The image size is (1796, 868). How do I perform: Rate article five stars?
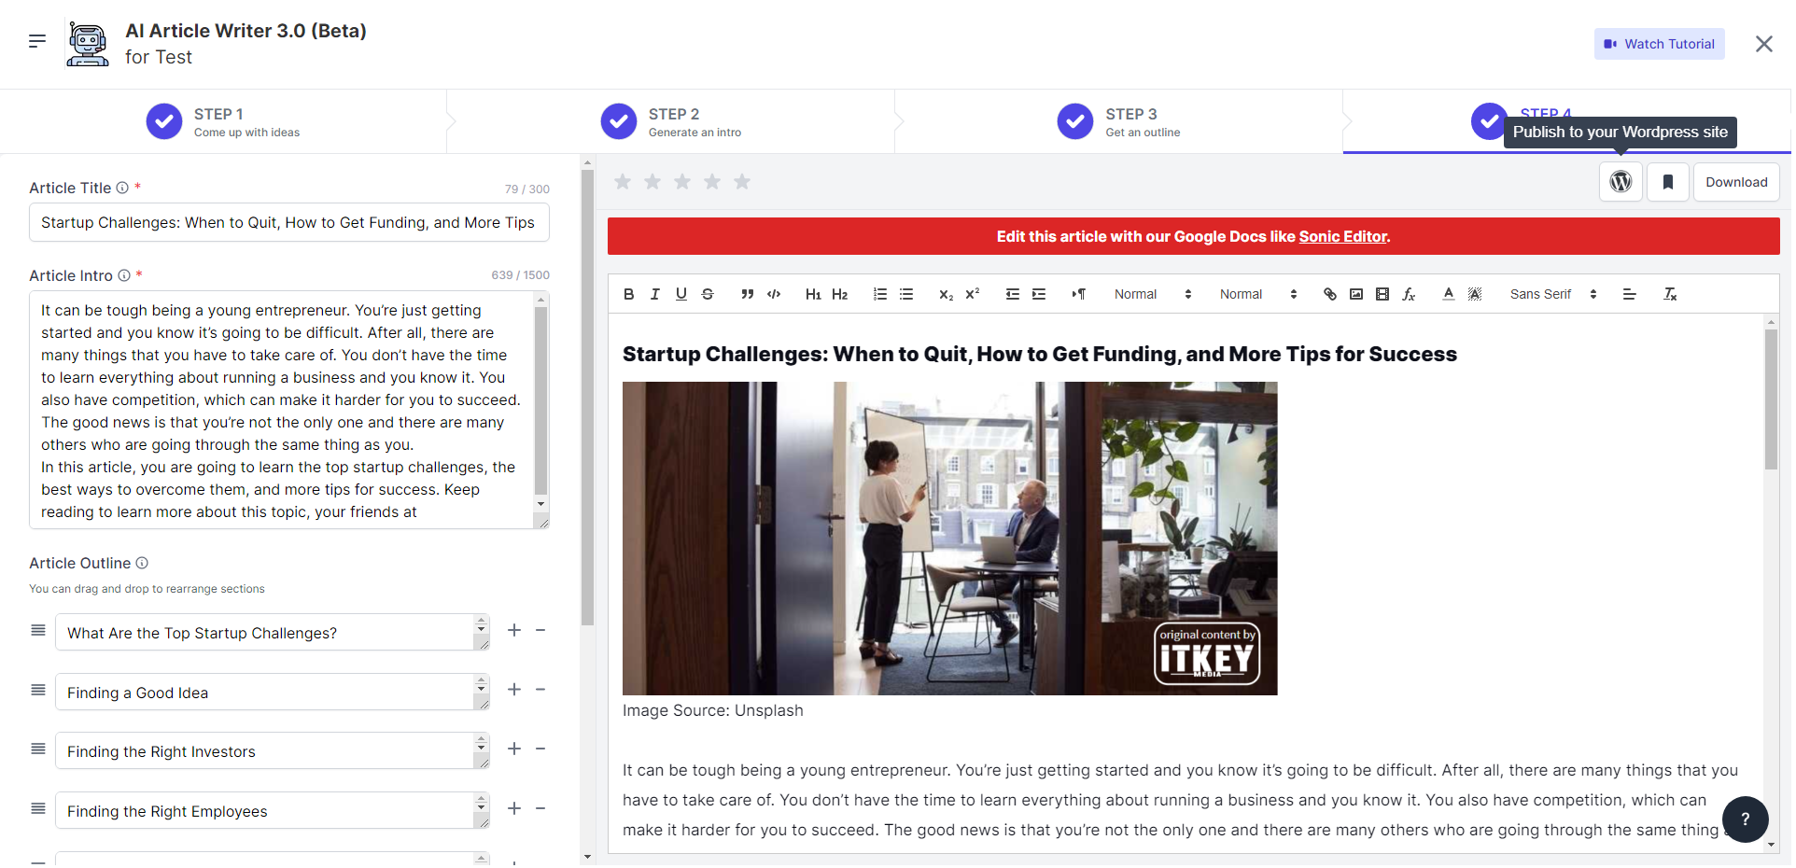(742, 181)
